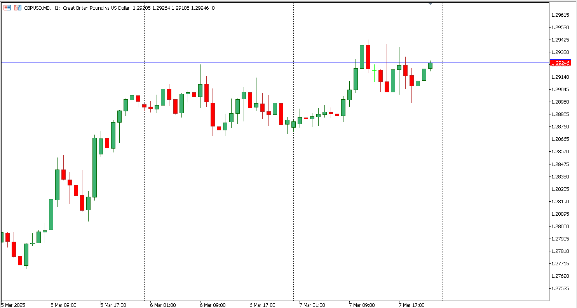This screenshot has width=577, height=308.
Task: Click the chart shift triangle marker at top
Action: [x=430, y=3]
